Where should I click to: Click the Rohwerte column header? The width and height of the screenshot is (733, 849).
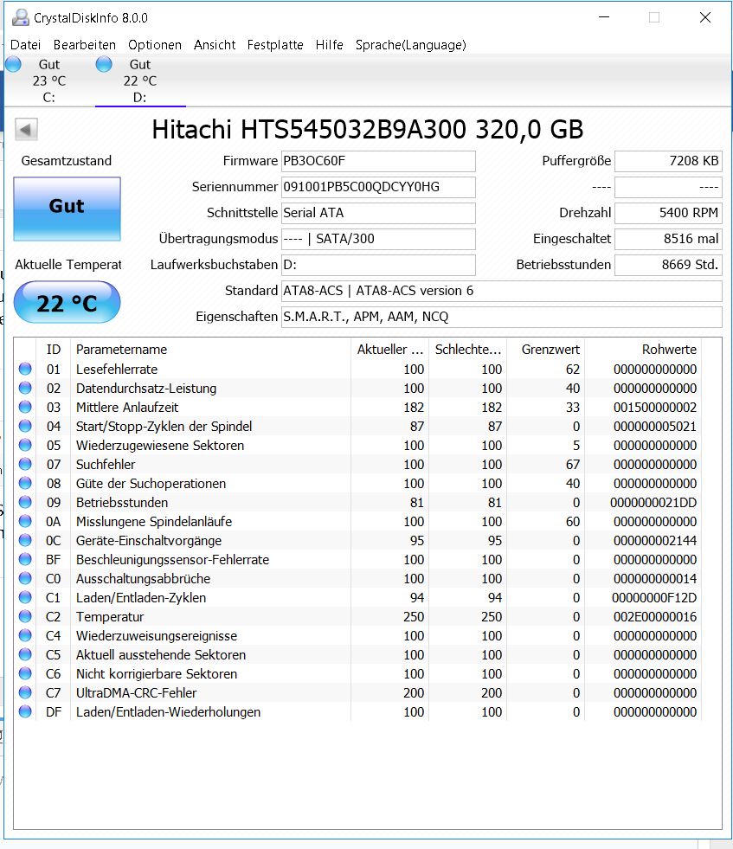click(643, 350)
